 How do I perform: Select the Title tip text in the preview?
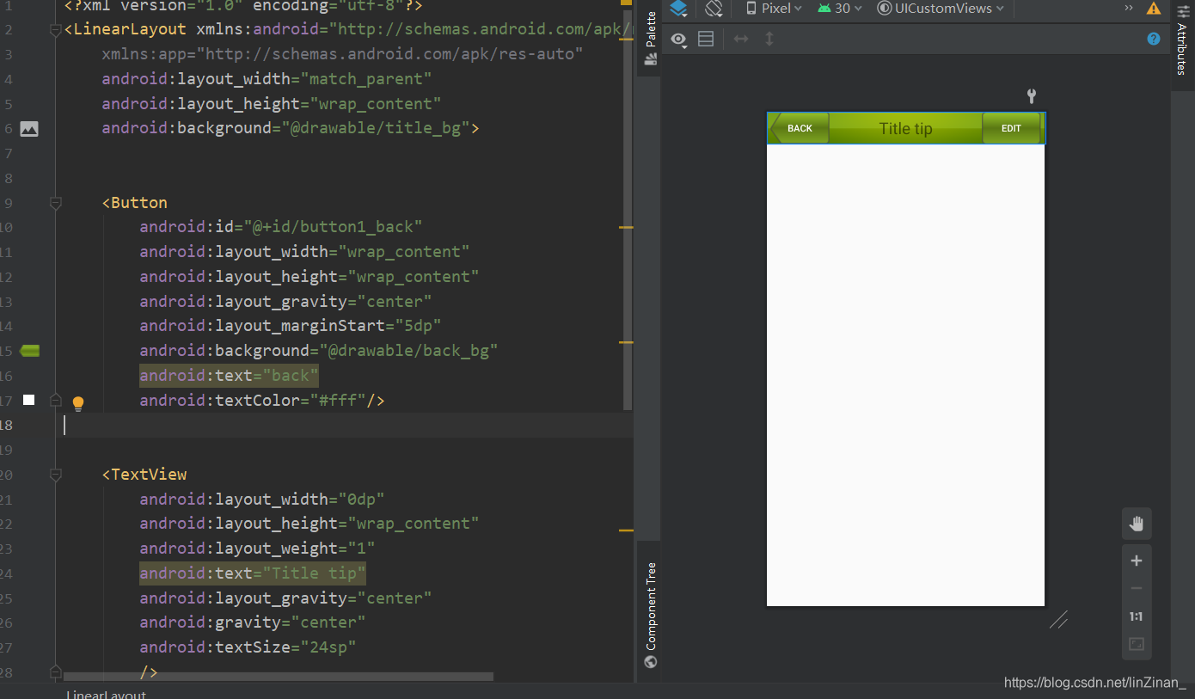[x=905, y=129]
